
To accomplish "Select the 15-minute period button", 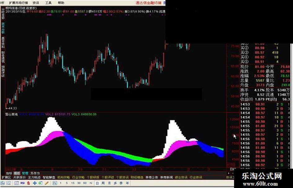I will tap(73, 183).
